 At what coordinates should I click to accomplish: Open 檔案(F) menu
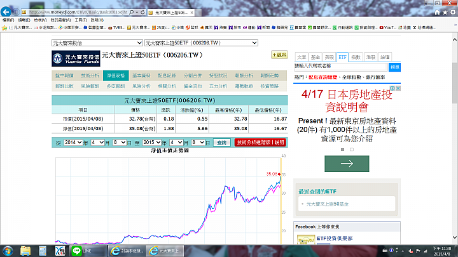[8, 20]
